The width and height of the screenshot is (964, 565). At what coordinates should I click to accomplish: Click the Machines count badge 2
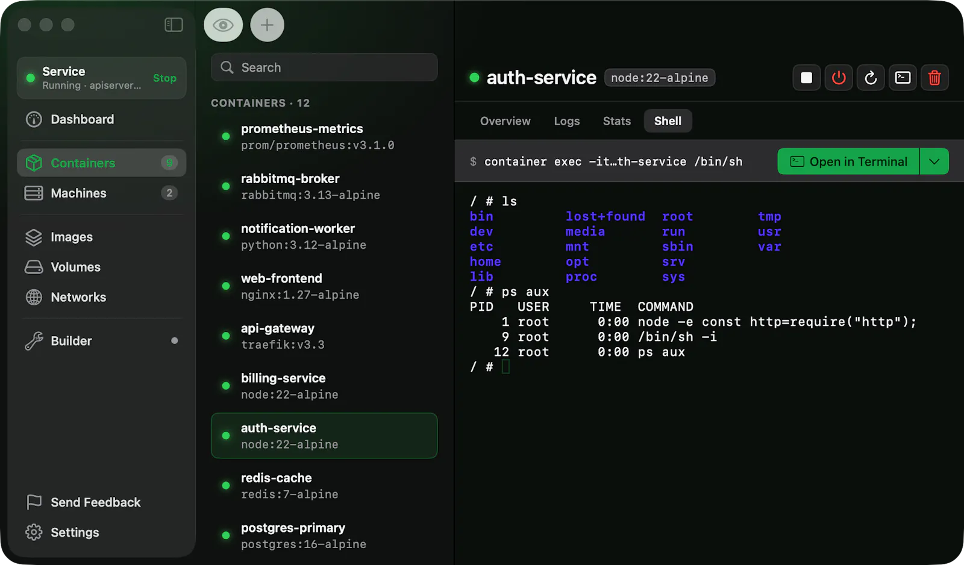tap(169, 193)
